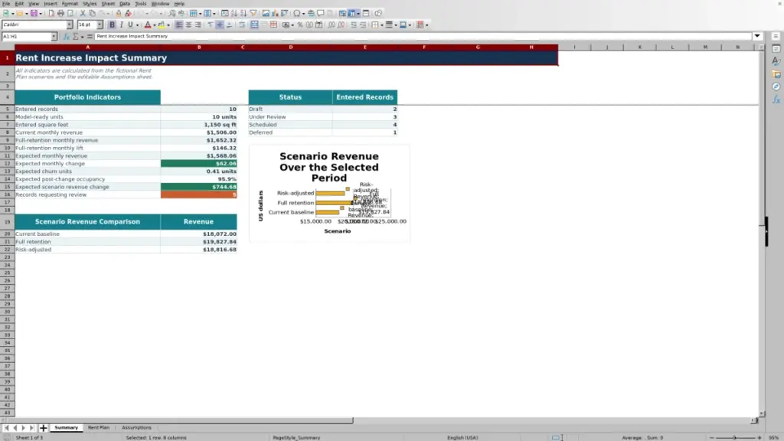Screen dimensions: 784x441
Task: Click the Scenario Revenue chart
Action: click(329, 194)
